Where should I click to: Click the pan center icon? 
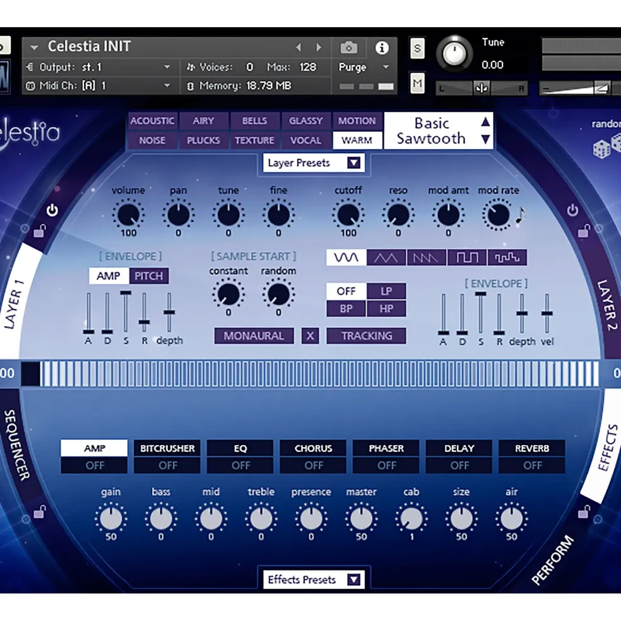coord(482,88)
